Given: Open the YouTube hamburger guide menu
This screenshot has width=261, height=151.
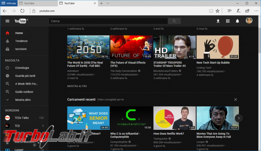Looking at the screenshot, I should click(7, 21).
